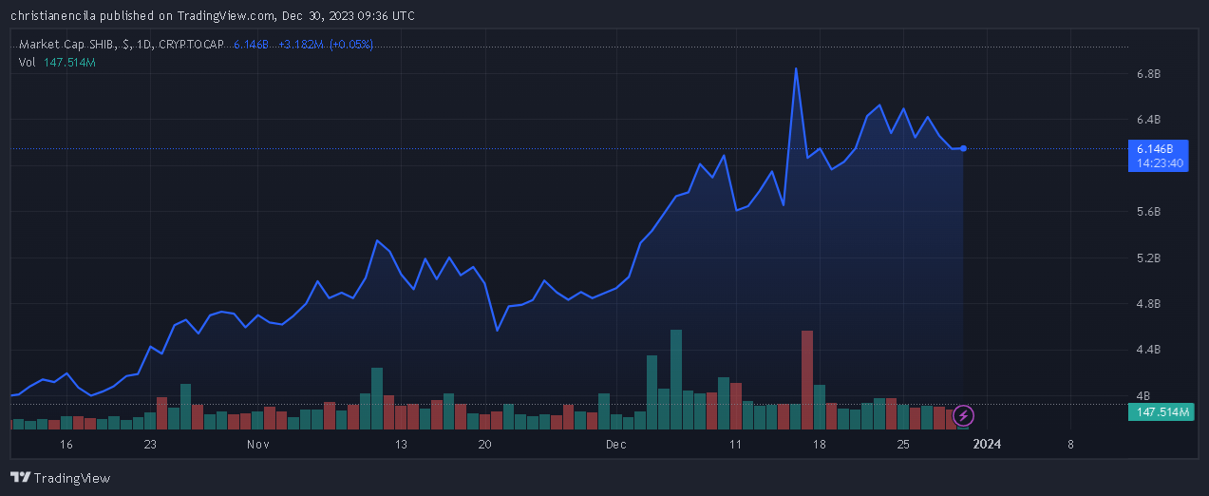This screenshot has width=1209, height=496.
Task: Click the 11 date label on time axis
Action: coord(735,445)
